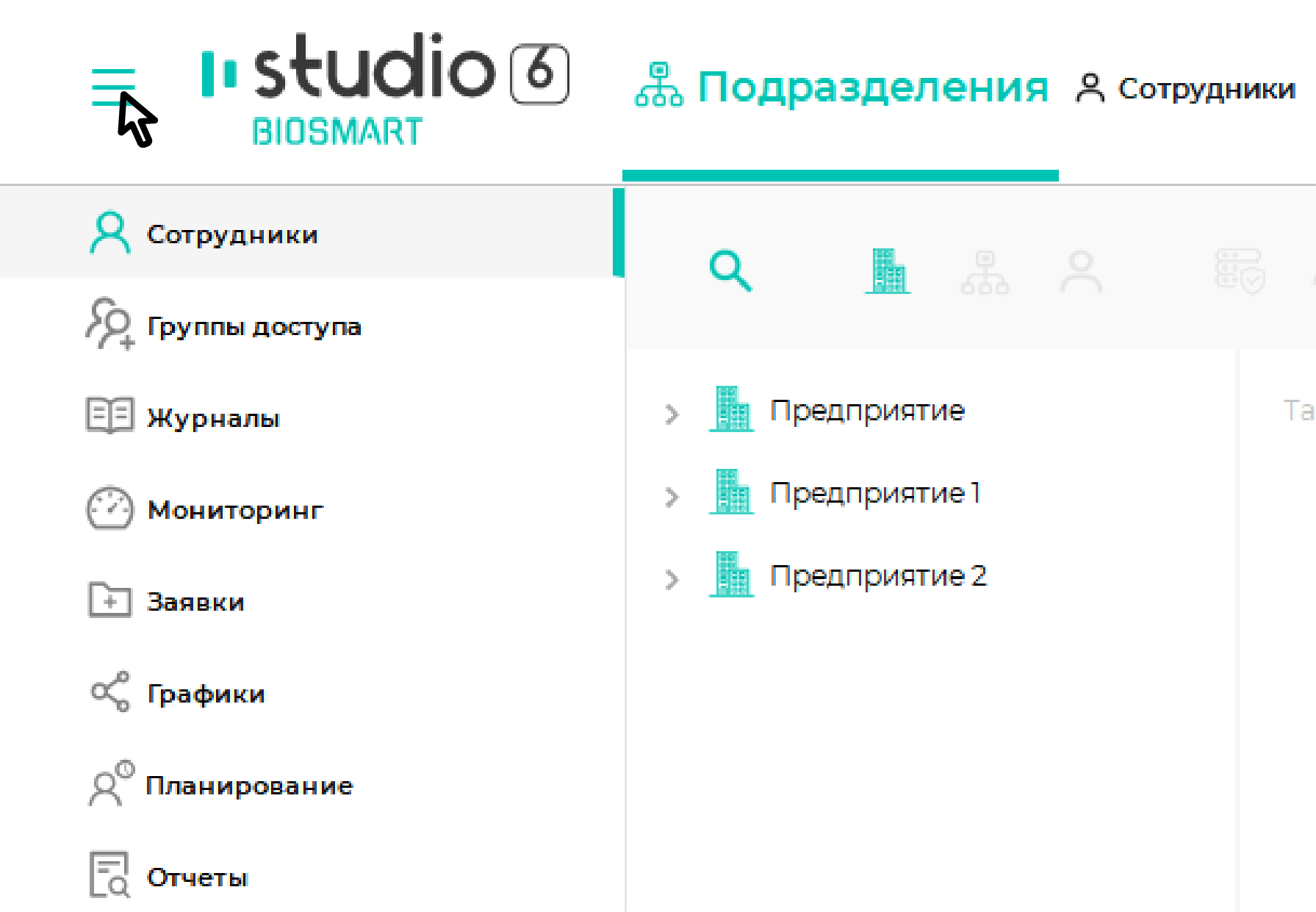Screen dimensions: 1316x912
Task: Select the enterprise building toolbar icon
Action: [x=888, y=271]
